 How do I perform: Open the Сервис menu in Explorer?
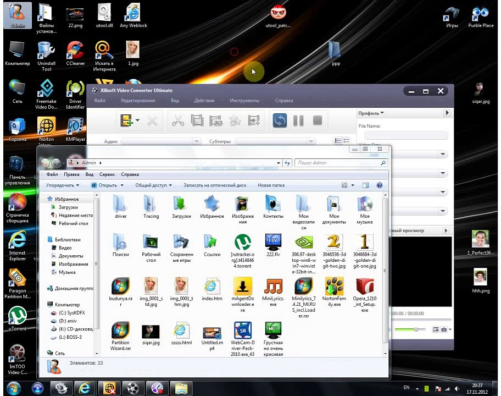107,174
